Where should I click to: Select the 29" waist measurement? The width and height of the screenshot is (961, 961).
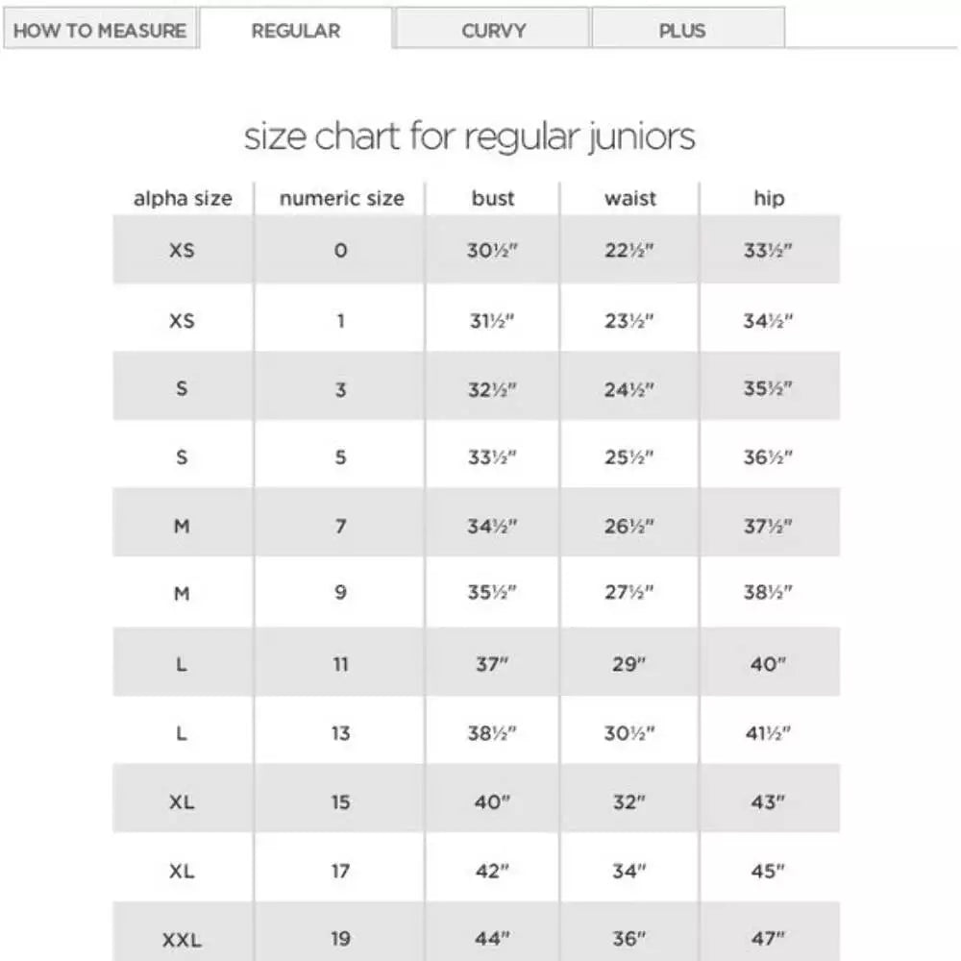pyautogui.click(x=629, y=664)
